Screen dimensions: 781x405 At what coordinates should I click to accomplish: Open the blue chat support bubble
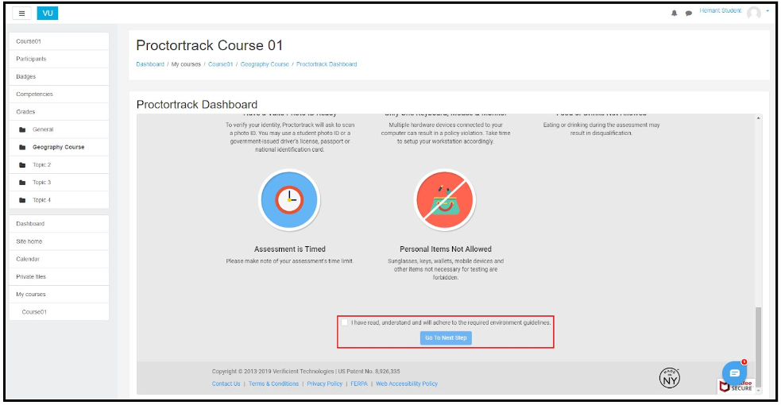click(734, 373)
